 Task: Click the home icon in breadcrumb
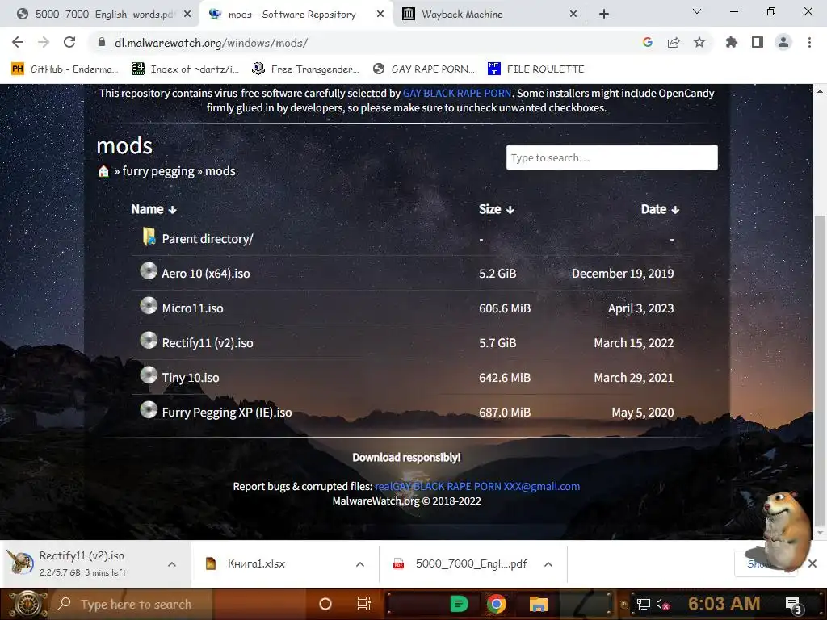point(103,171)
